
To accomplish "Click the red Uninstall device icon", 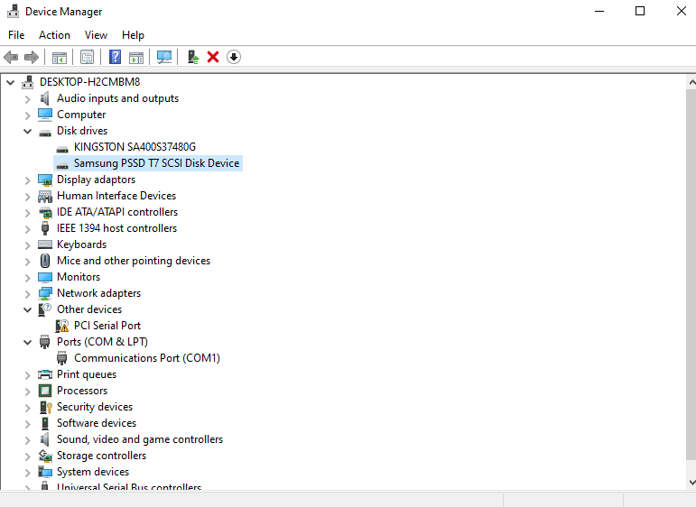I will tap(213, 57).
